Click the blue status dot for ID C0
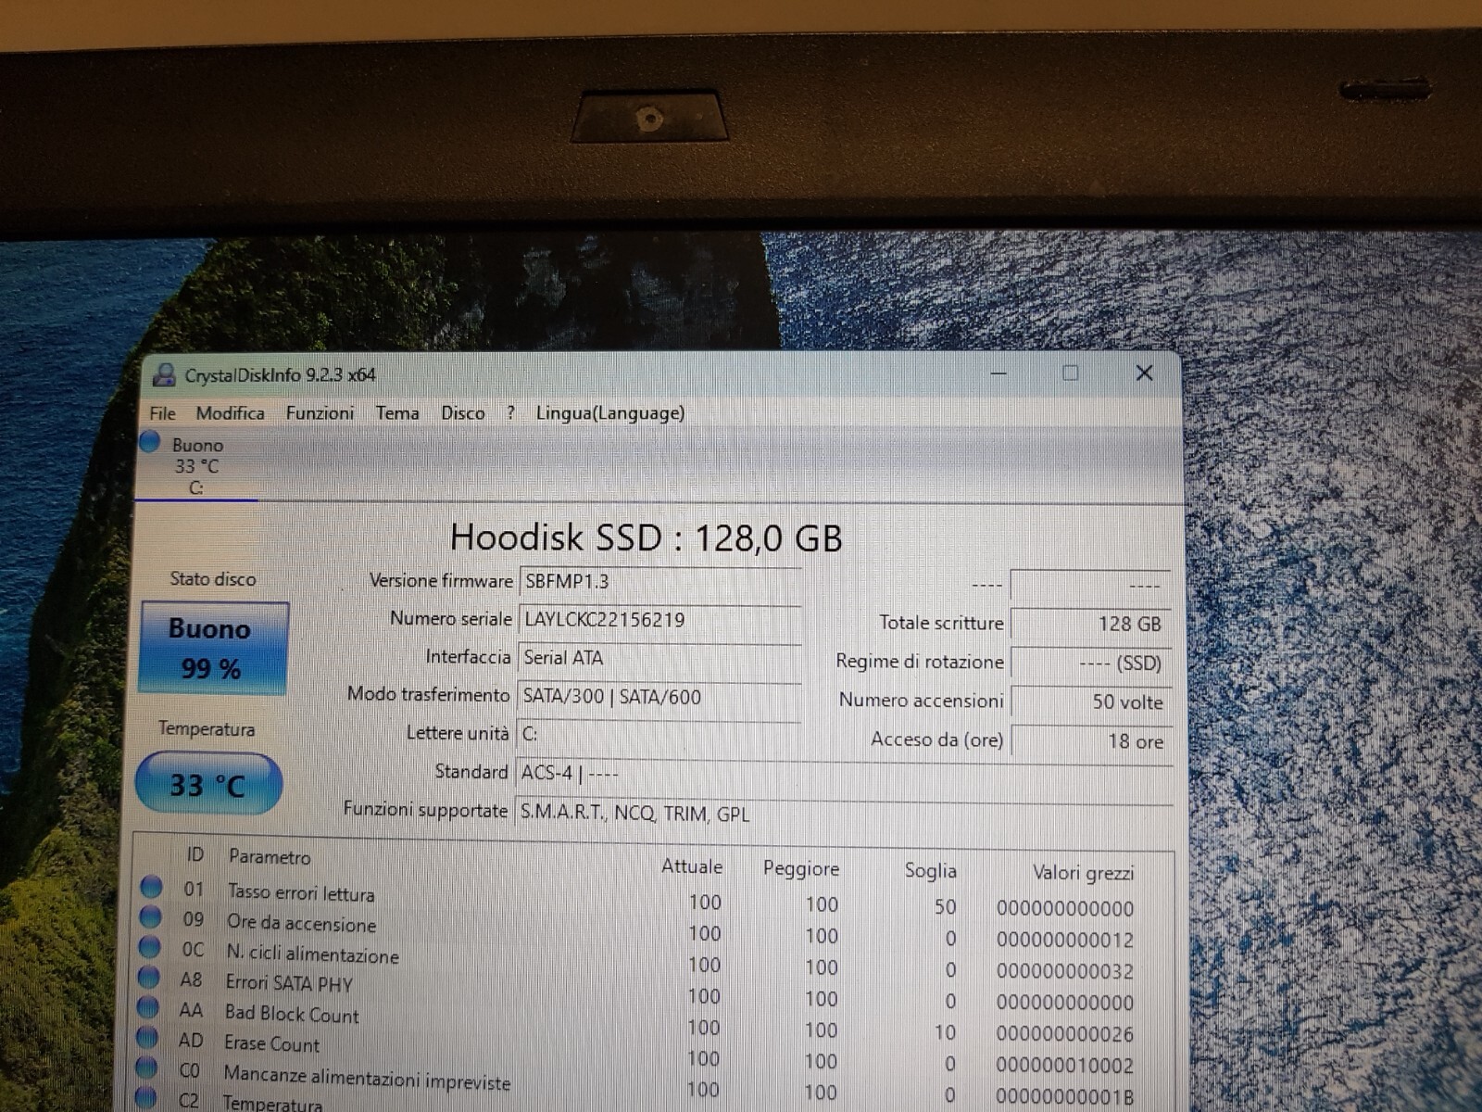The image size is (1482, 1112). pos(146,1068)
